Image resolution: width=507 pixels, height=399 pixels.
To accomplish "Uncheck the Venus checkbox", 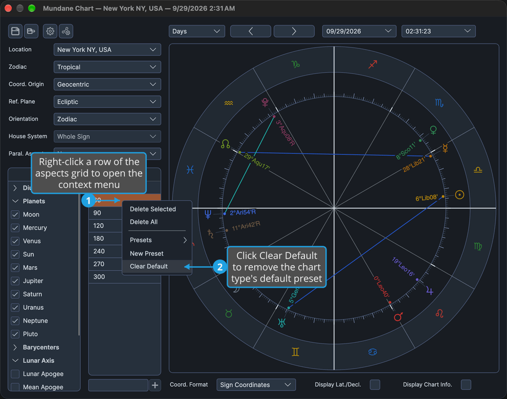I will pyautogui.click(x=15, y=241).
